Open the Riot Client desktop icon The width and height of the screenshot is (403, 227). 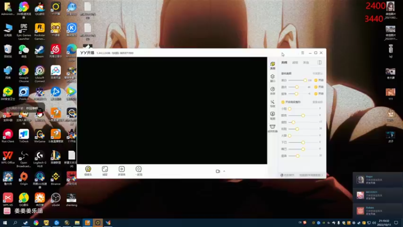(8, 136)
